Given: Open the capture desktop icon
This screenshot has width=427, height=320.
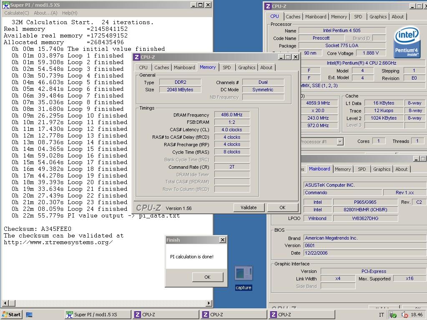Looking at the screenshot, I should click(244, 277).
